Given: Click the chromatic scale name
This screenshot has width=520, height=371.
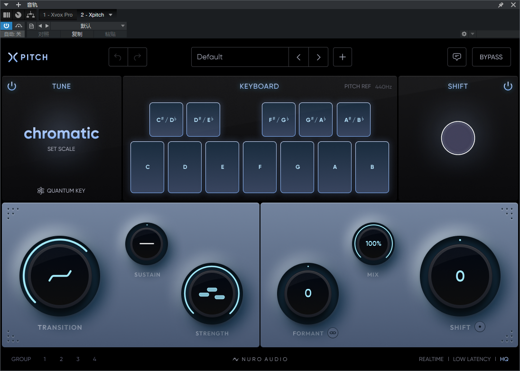Looking at the screenshot, I should (x=61, y=133).
